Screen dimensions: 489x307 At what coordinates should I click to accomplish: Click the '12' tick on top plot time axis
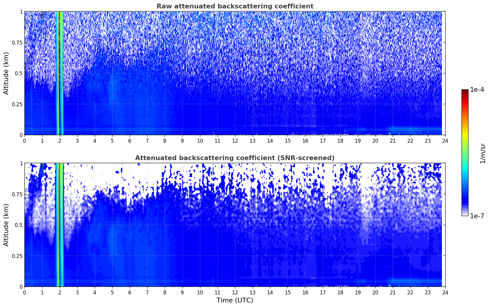(235, 141)
